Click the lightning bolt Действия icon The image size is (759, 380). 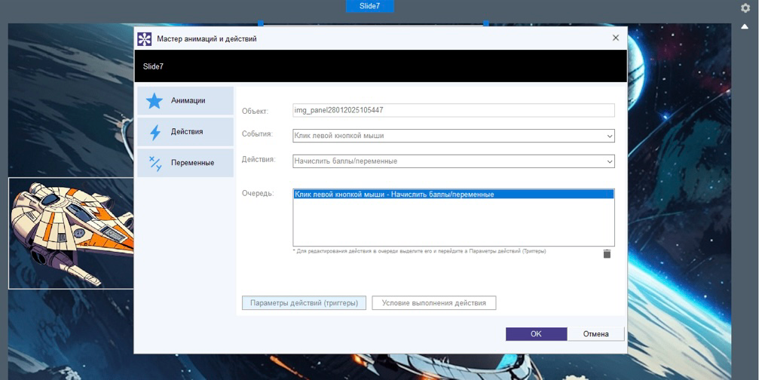(x=155, y=132)
